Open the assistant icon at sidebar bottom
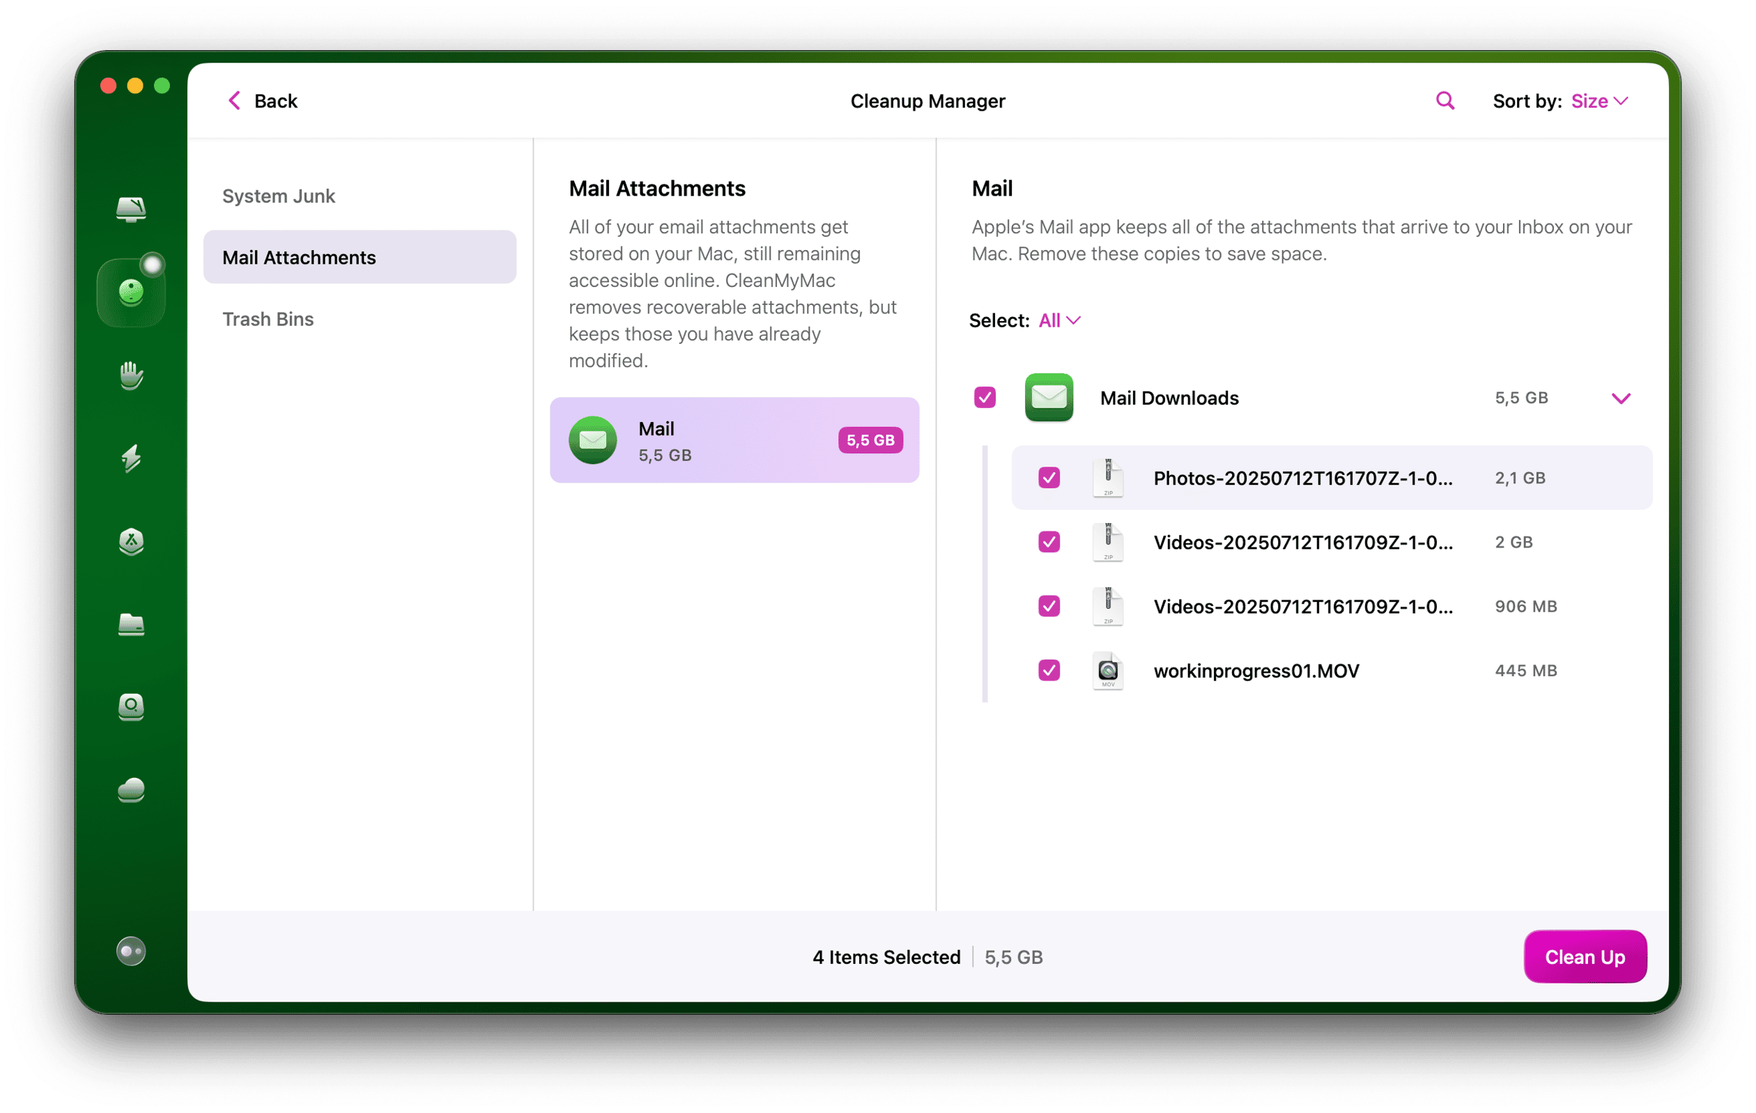1756x1113 pixels. (x=131, y=951)
